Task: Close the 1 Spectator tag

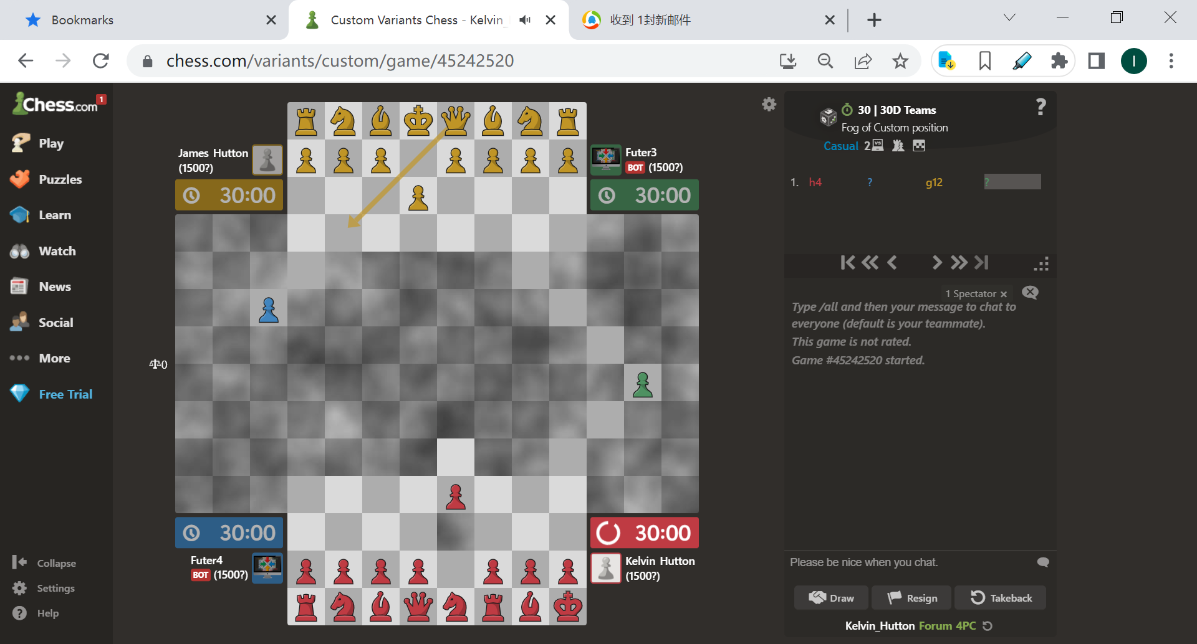Action: point(1004,294)
